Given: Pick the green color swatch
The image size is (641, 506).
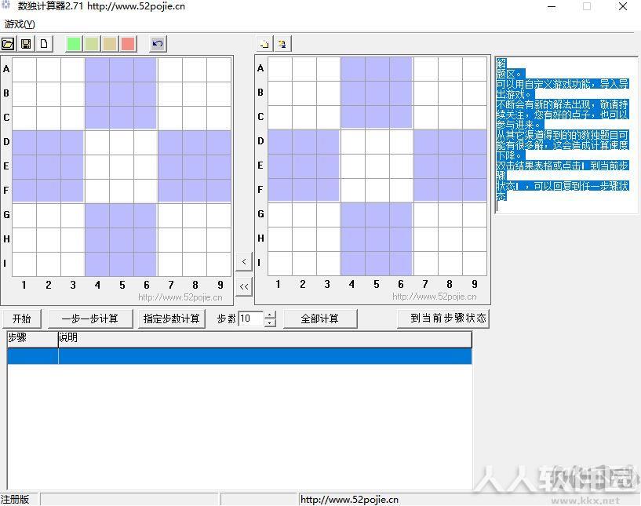Looking at the screenshot, I should point(74,44).
